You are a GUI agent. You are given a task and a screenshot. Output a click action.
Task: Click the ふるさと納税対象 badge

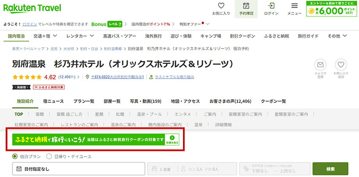(x=49, y=87)
